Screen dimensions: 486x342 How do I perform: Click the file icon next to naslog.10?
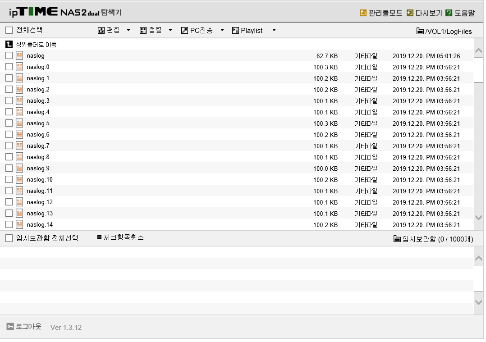click(19, 180)
